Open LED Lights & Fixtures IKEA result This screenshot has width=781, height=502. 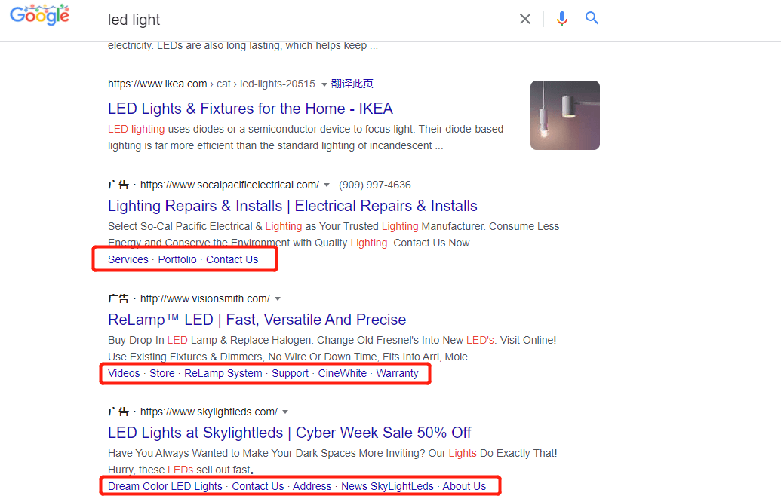click(x=250, y=109)
